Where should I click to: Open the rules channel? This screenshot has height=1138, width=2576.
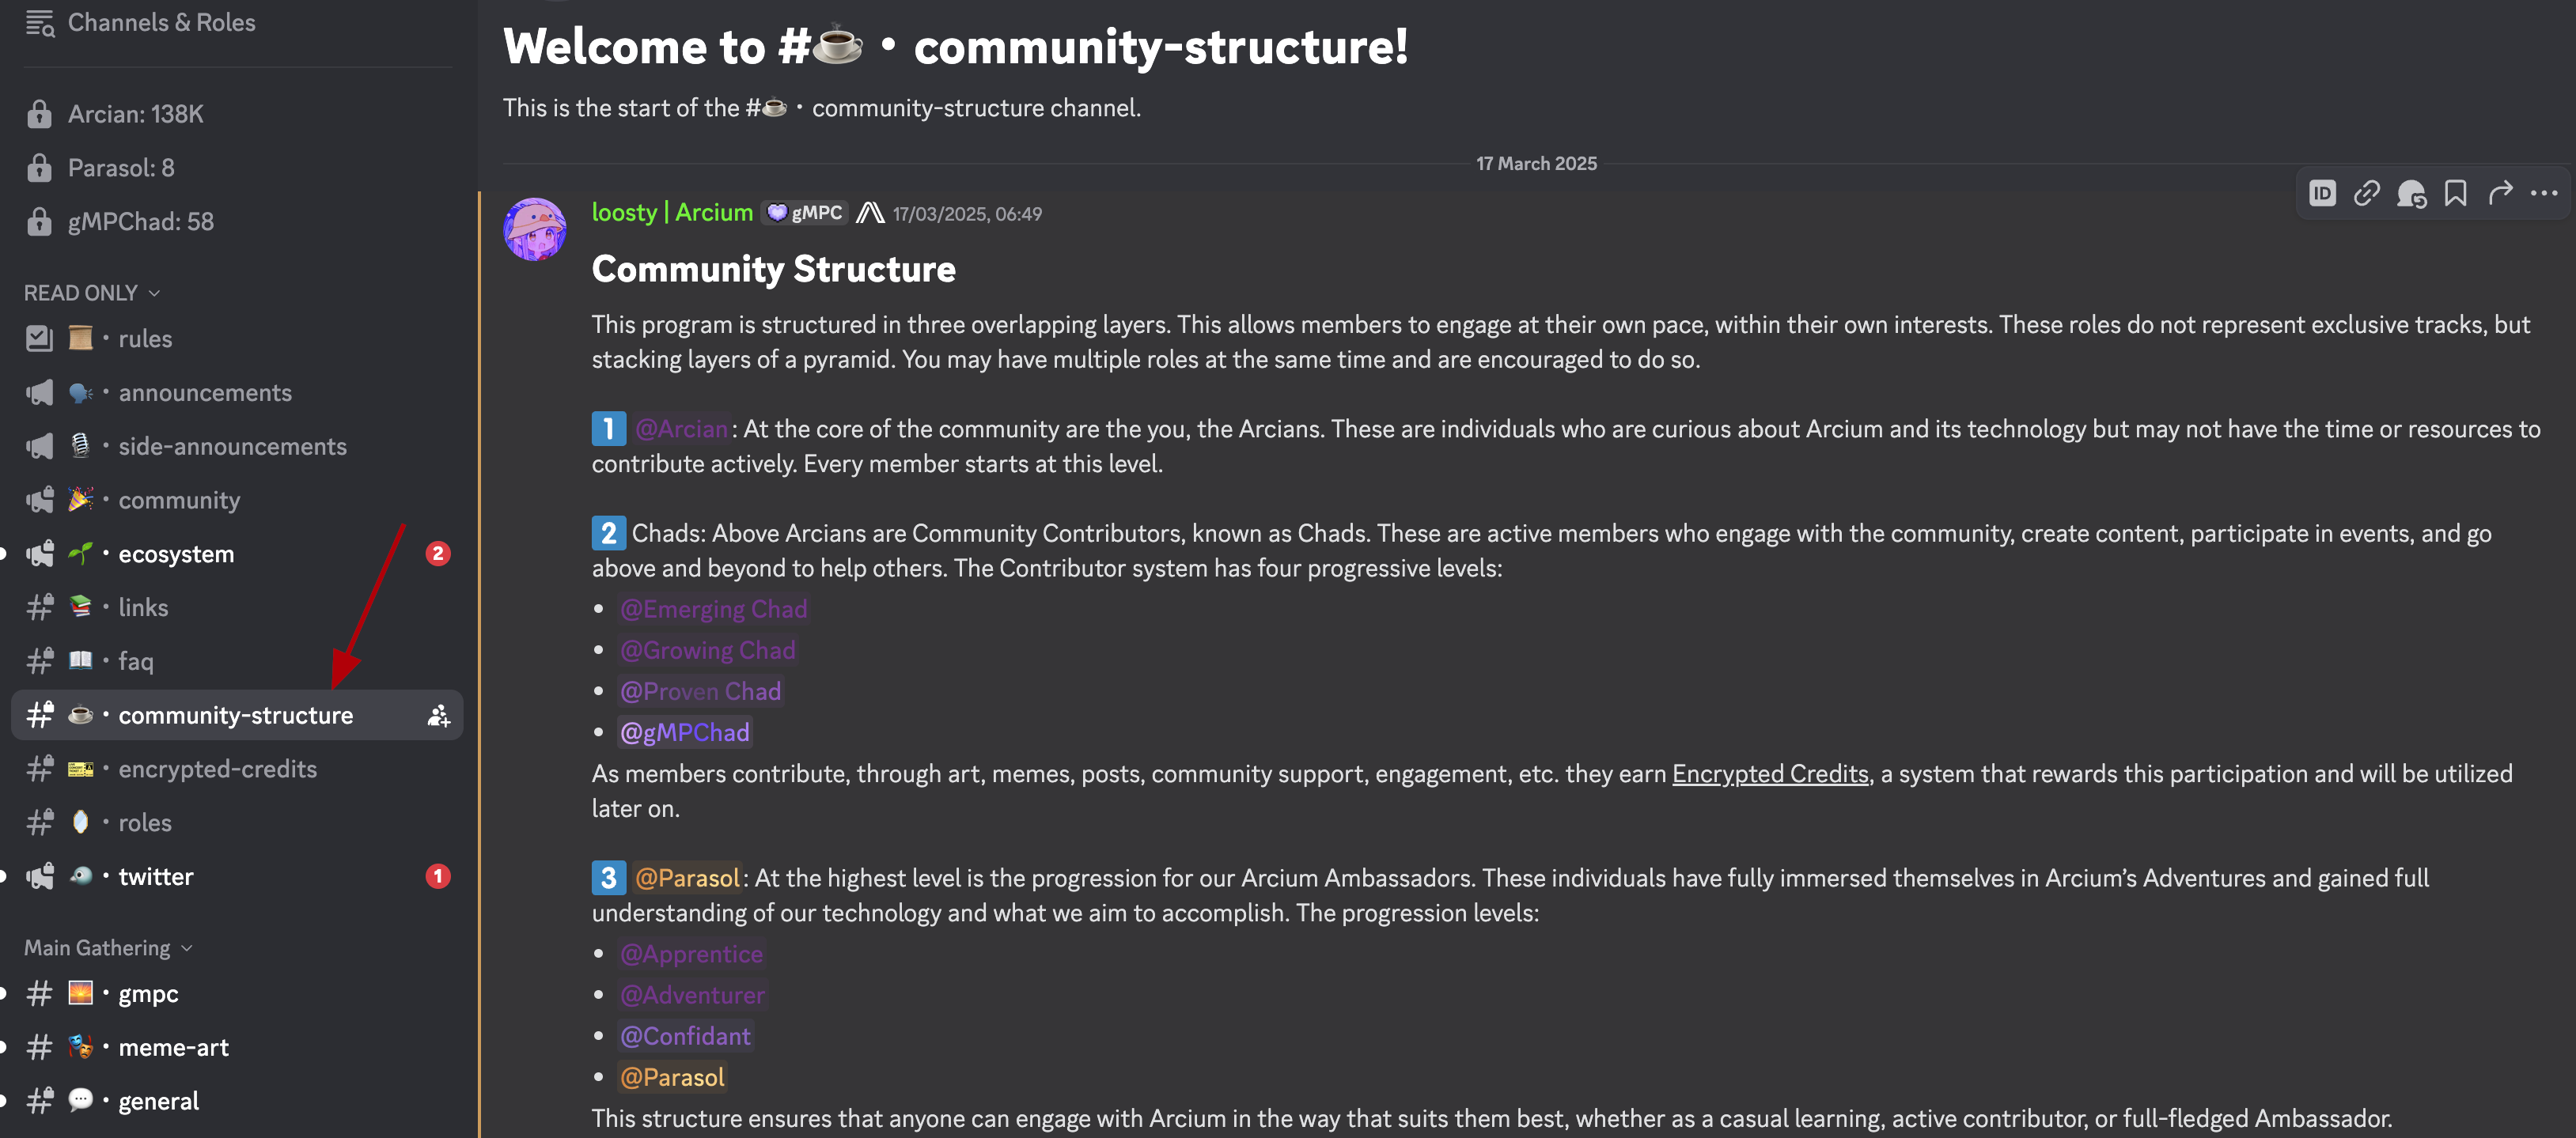point(145,339)
